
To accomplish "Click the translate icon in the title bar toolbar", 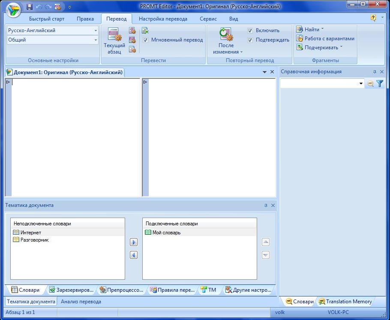I will [58, 7].
